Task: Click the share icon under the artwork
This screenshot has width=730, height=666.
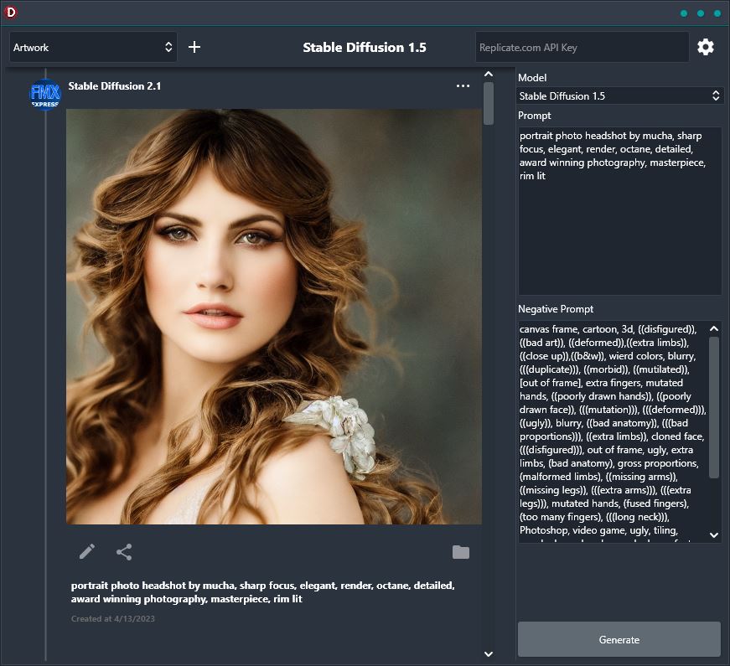Action: pos(124,552)
